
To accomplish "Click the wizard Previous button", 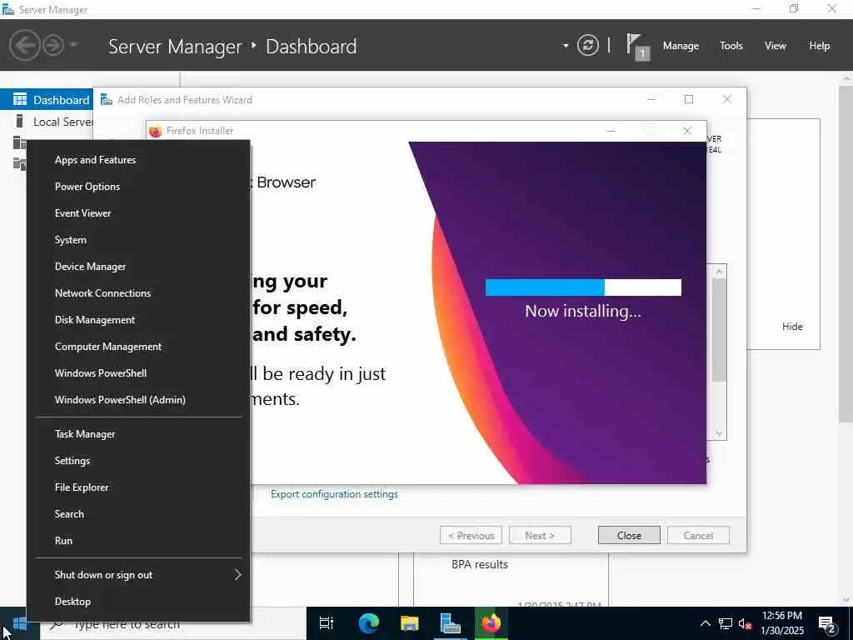I will click(x=471, y=536).
